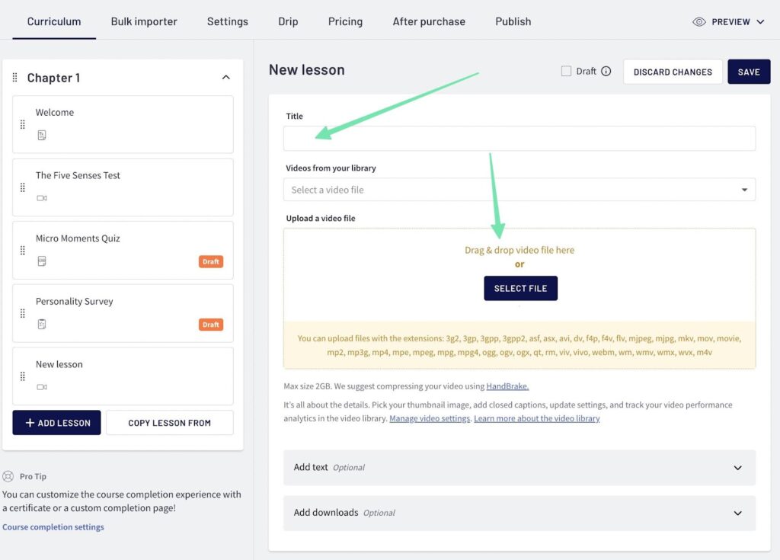Go to the Settings tab
780x560 pixels.
pos(227,21)
